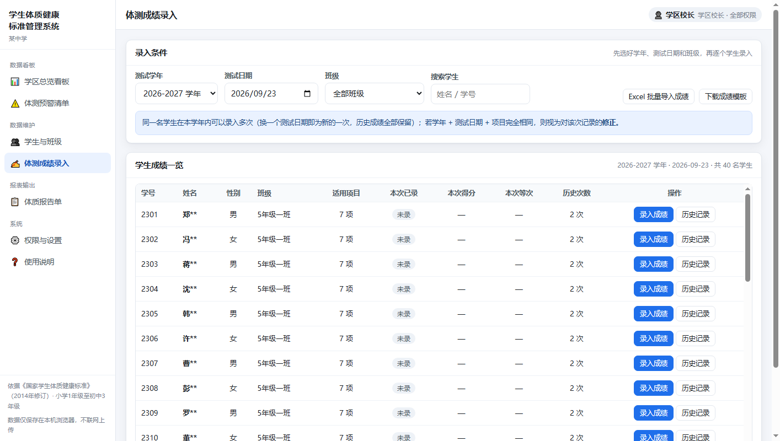Click the gear icon beside 权限与设置
Image resolution: width=780 pixels, height=441 pixels.
15,240
